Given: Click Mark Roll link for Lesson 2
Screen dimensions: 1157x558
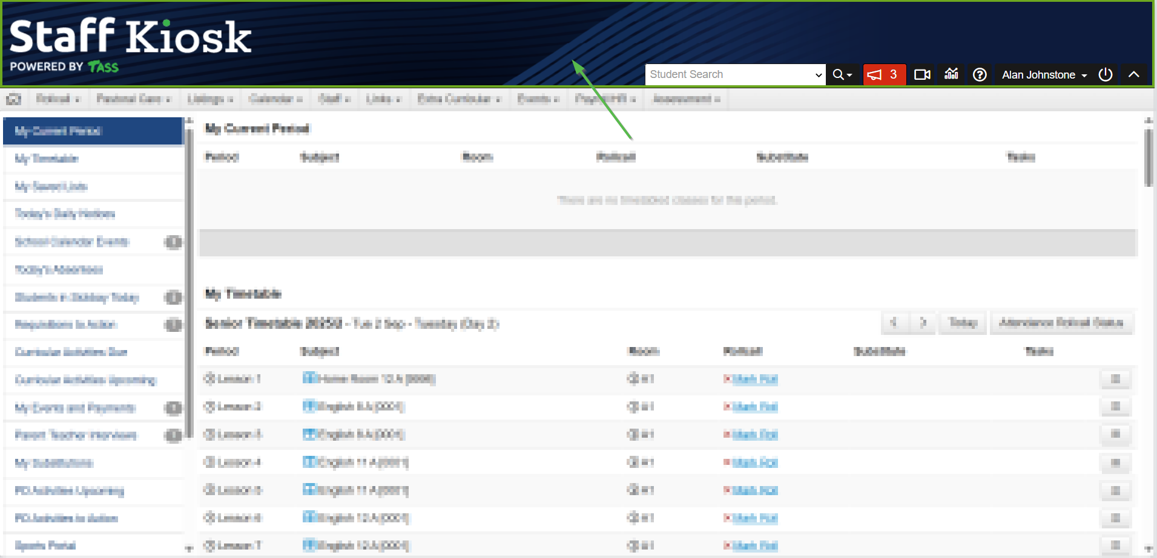Looking at the screenshot, I should coord(754,407).
